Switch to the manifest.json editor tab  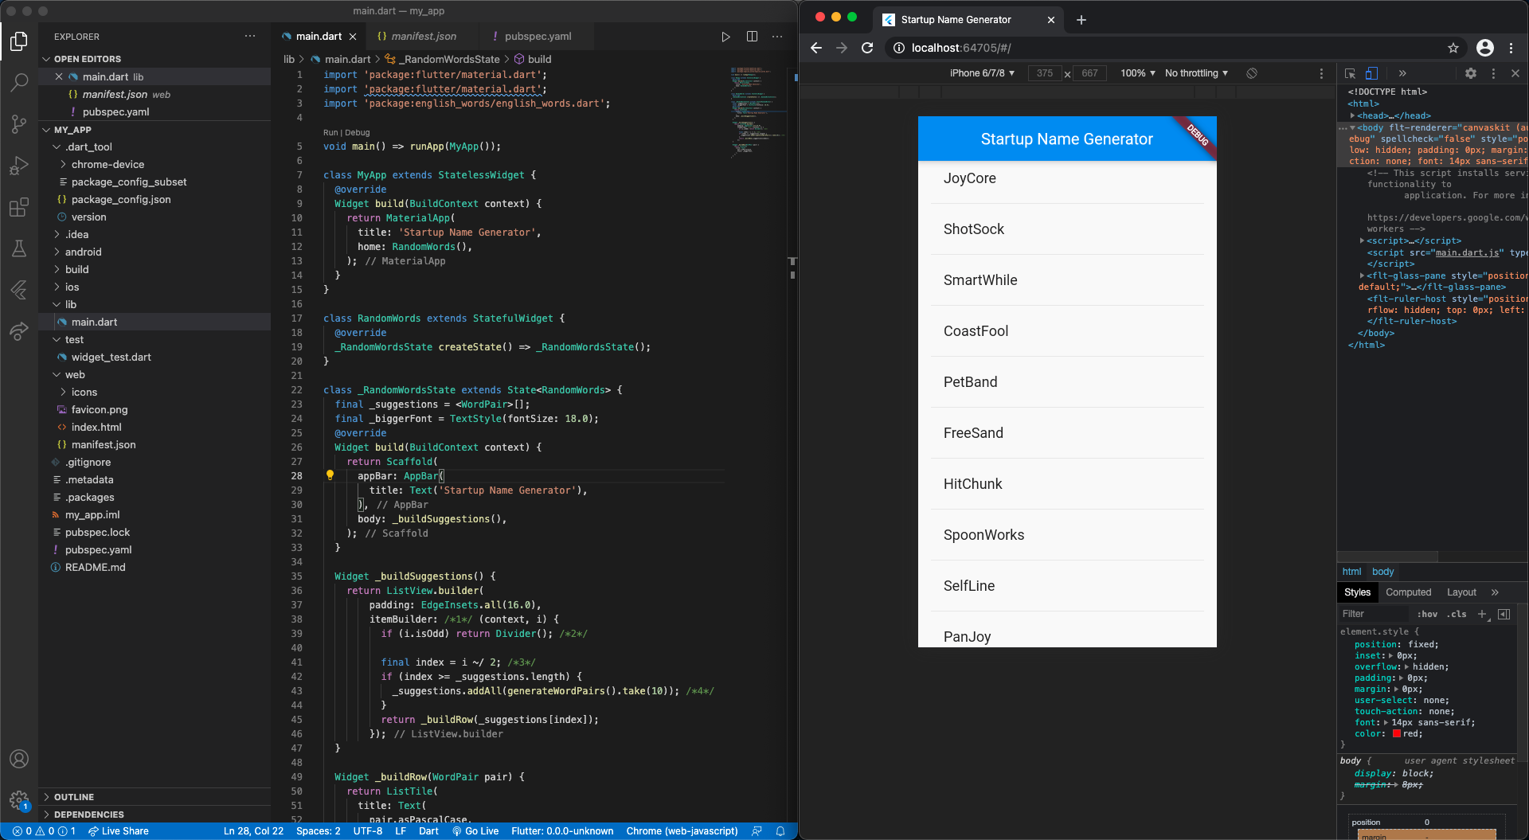click(423, 37)
